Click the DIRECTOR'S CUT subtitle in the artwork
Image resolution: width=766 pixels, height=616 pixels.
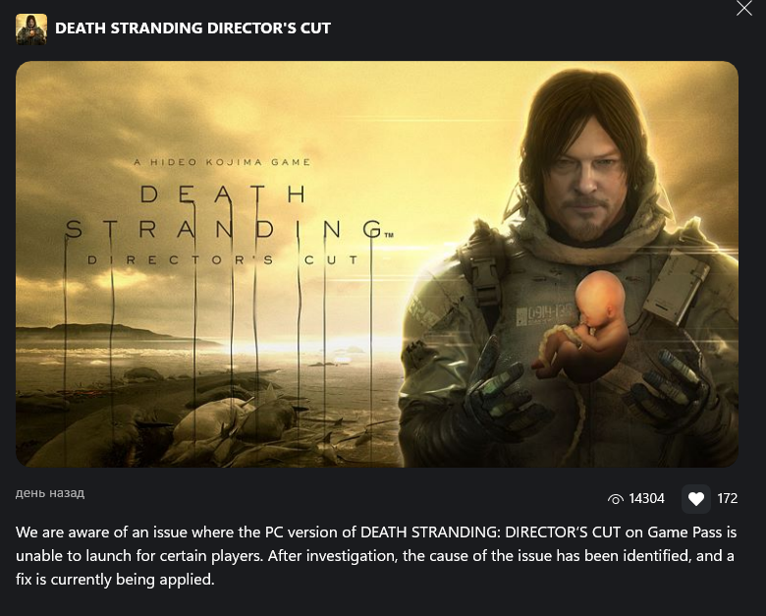[223, 259]
